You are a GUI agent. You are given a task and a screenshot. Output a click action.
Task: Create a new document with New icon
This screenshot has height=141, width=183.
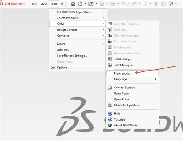(x=80, y=4)
